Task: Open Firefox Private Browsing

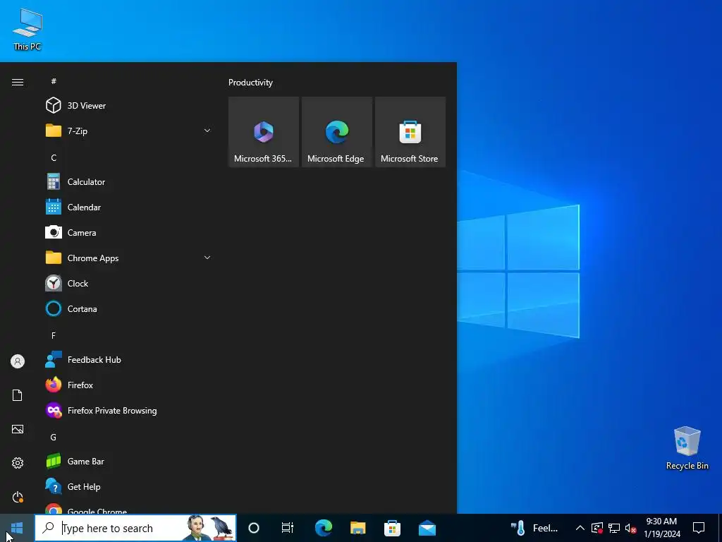Action: coord(129,411)
